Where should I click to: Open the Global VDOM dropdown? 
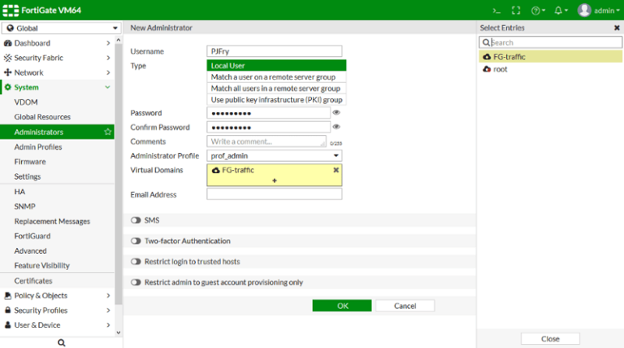pyautogui.click(x=61, y=28)
